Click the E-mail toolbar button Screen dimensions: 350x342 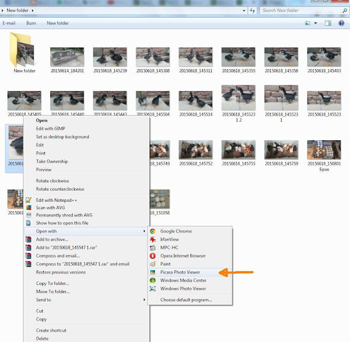point(9,23)
